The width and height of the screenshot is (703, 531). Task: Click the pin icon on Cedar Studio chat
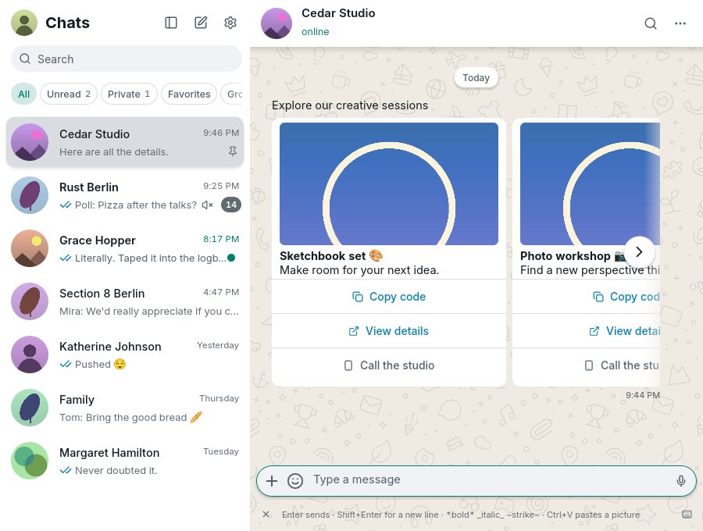(x=233, y=151)
